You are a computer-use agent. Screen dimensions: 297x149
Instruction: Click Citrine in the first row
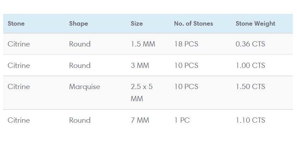tap(19, 44)
